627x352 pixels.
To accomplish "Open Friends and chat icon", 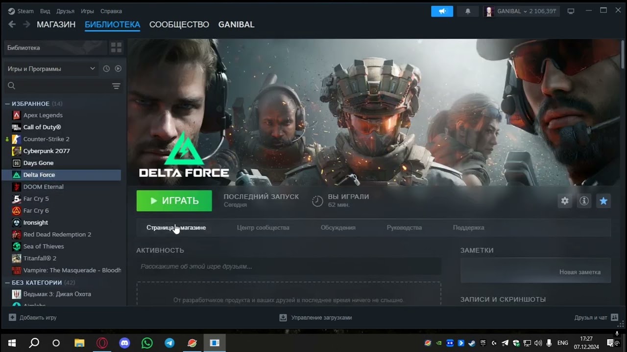I will [615, 318].
